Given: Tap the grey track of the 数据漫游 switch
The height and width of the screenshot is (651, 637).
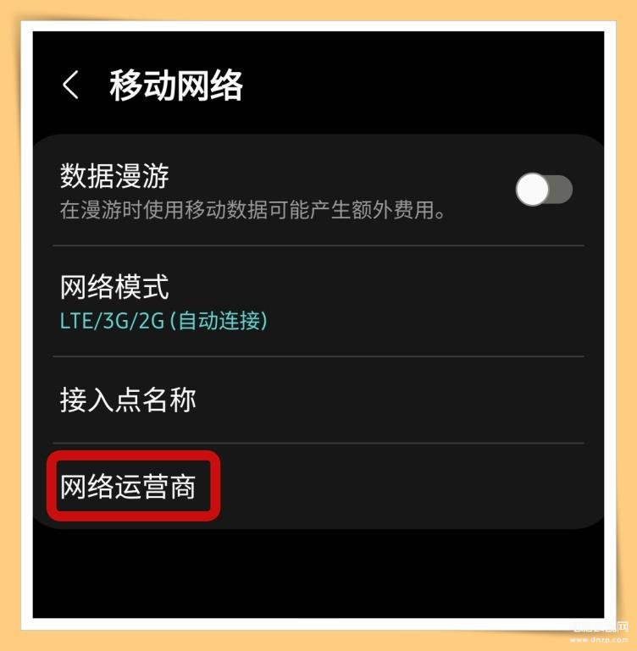Looking at the screenshot, I should click(561, 190).
